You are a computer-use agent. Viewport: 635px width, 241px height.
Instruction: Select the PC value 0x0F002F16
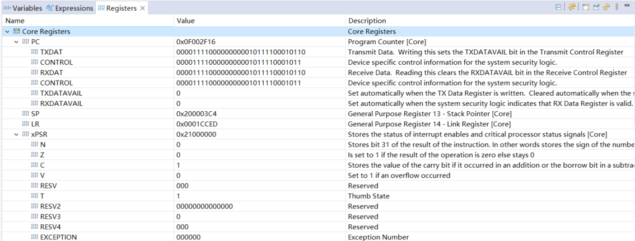[x=196, y=42]
